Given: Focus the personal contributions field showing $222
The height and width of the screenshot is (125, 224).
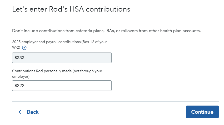Looking at the screenshot, I should tap(62, 86).
